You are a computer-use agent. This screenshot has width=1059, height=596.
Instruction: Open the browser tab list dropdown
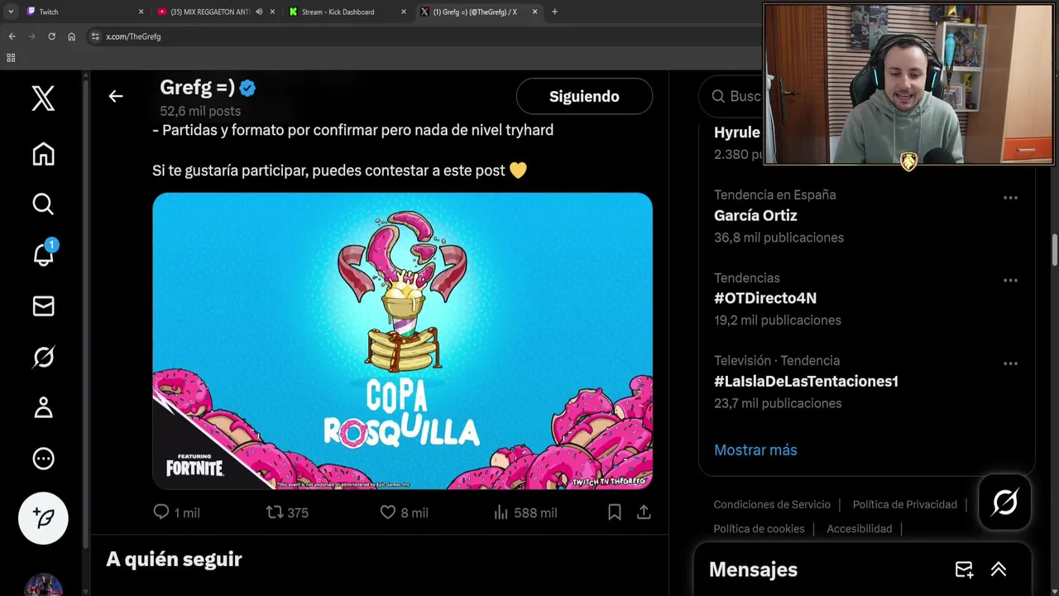[11, 12]
